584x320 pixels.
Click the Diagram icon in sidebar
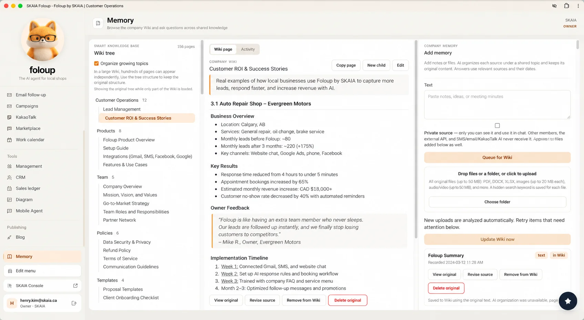(x=9, y=200)
